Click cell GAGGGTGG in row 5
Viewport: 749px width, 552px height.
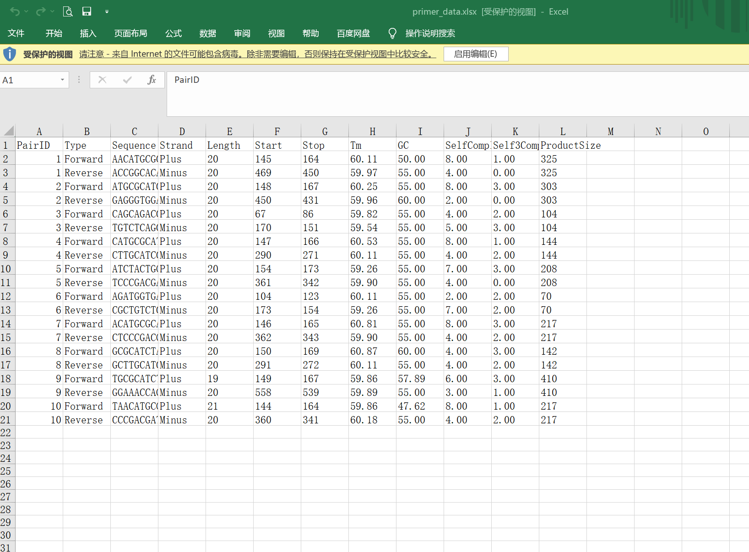tap(135, 200)
